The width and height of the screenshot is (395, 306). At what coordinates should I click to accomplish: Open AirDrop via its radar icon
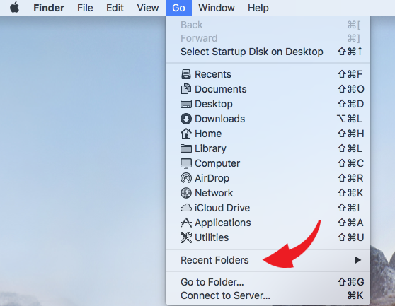pos(186,178)
